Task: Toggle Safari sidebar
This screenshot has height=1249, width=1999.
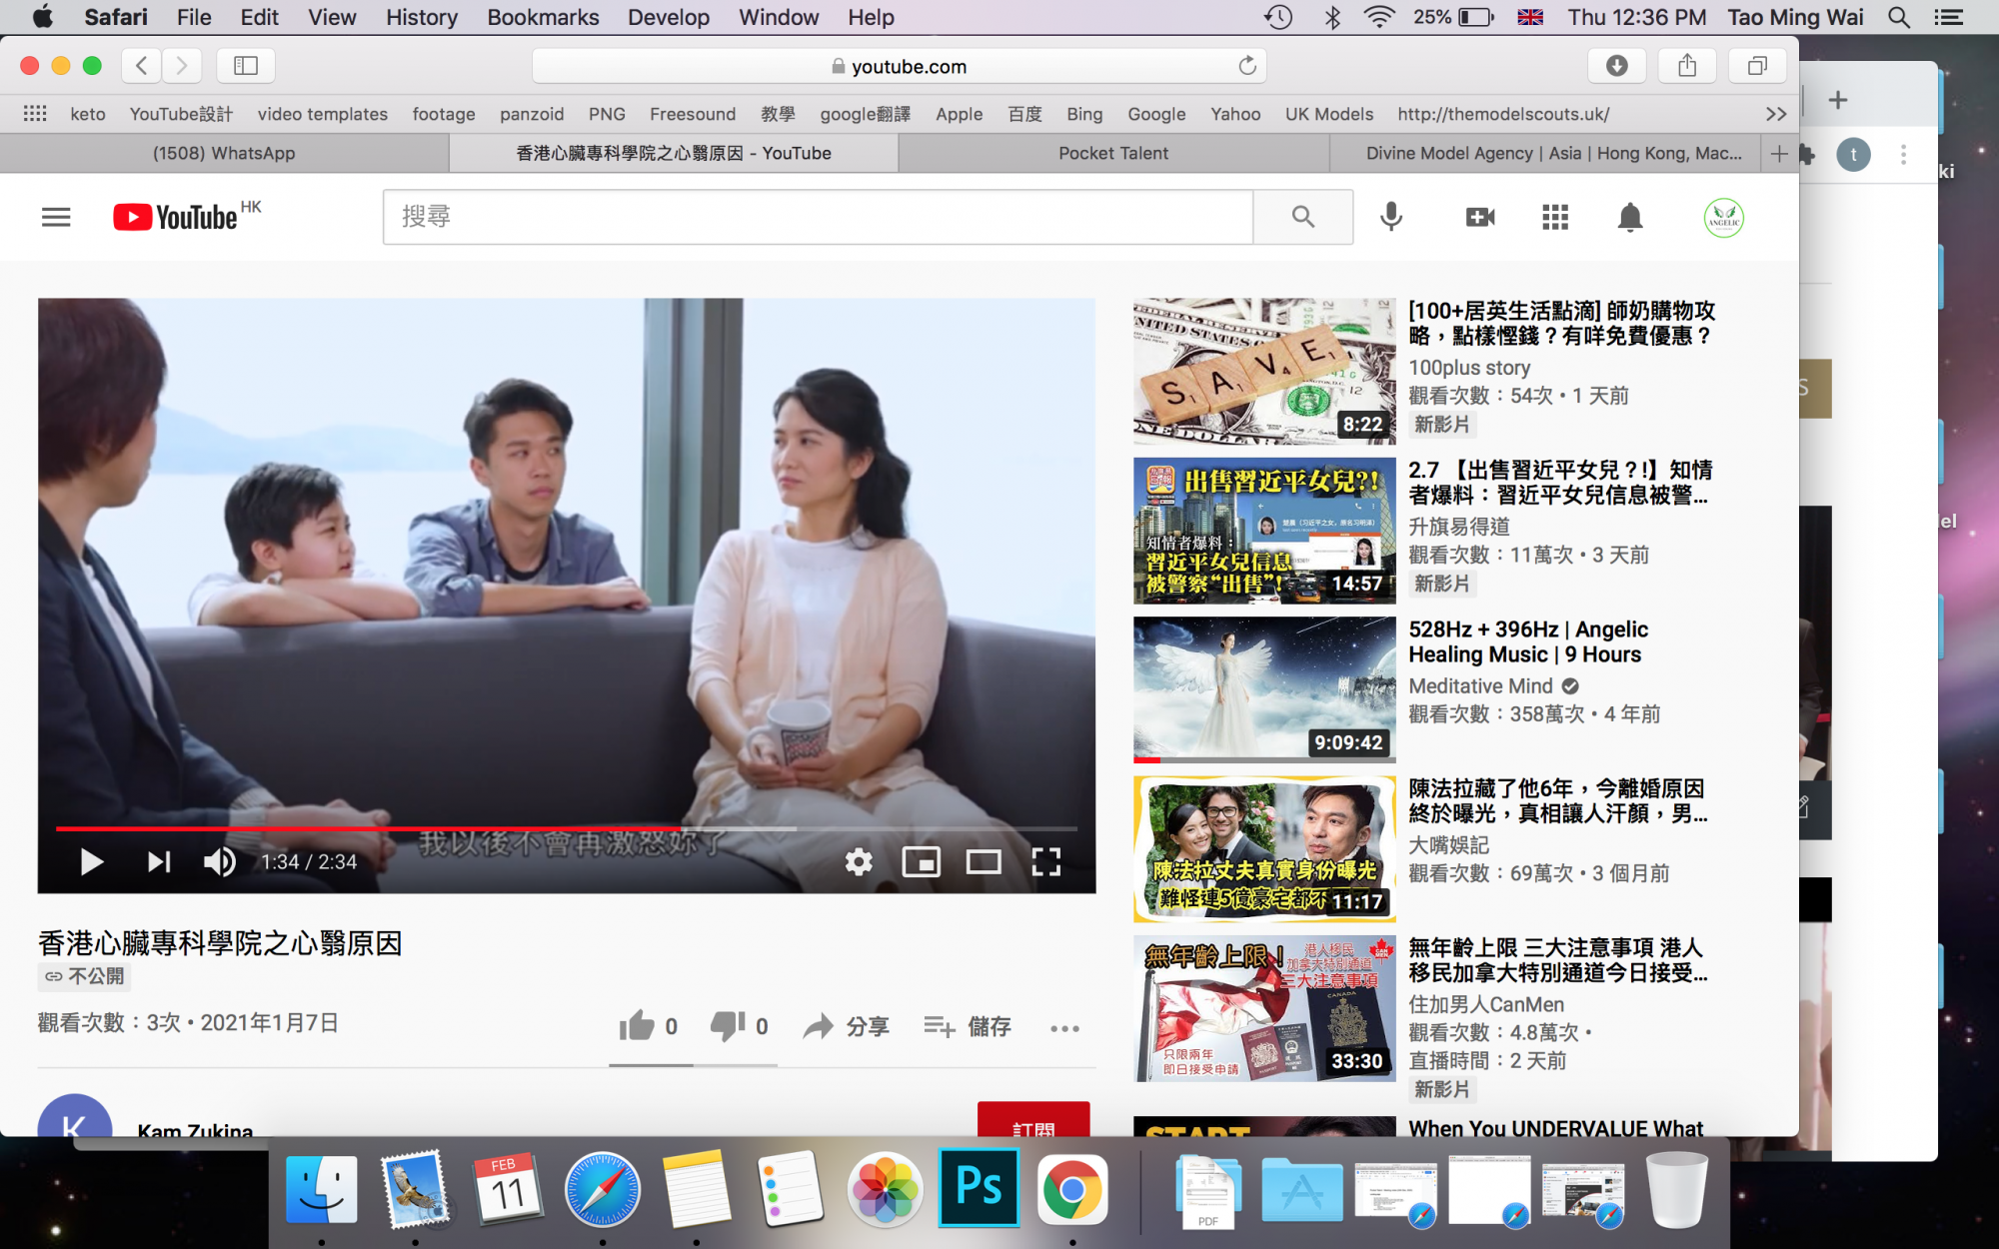Action: (x=246, y=66)
